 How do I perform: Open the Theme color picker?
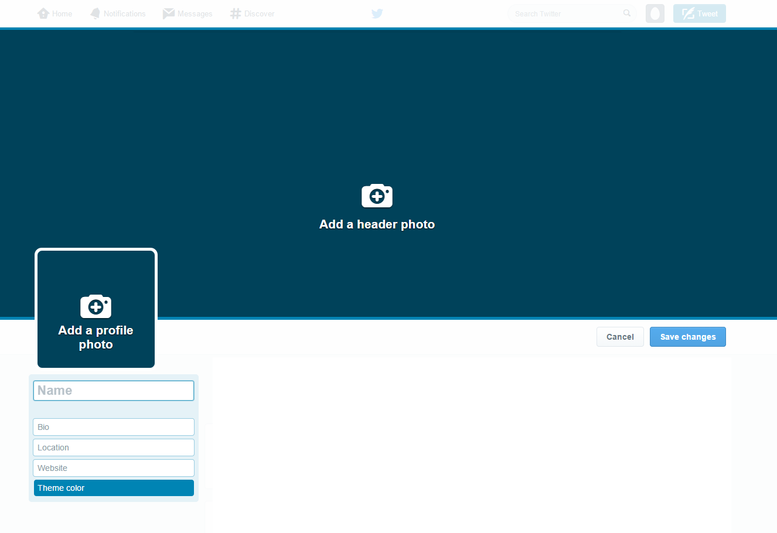(114, 488)
